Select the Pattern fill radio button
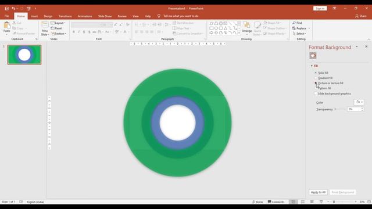Image resolution: width=372 pixels, height=209 pixels. click(x=316, y=88)
